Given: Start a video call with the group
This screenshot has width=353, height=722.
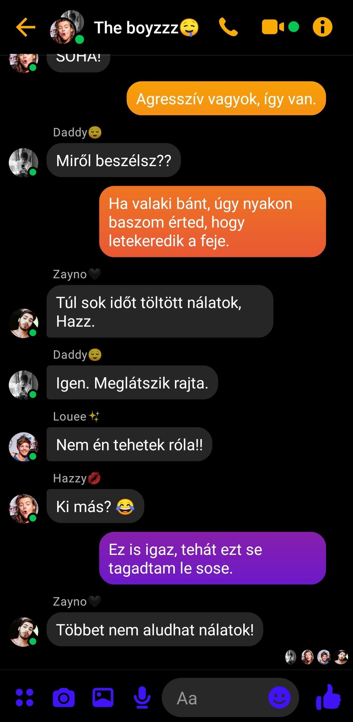Looking at the screenshot, I should (273, 27).
